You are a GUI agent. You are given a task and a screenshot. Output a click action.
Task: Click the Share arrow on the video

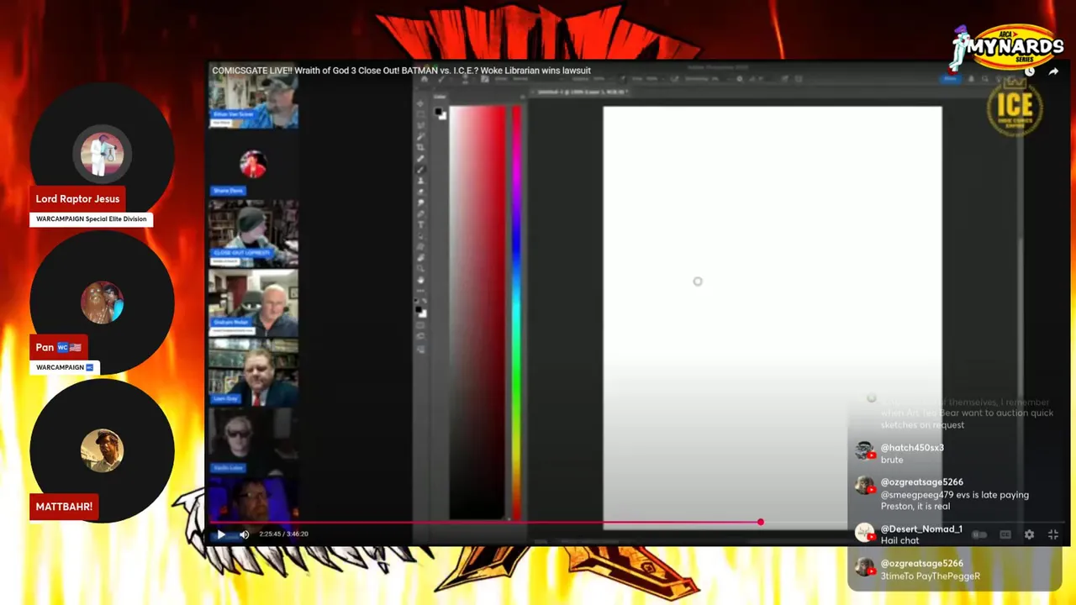(x=1053, y=71)
